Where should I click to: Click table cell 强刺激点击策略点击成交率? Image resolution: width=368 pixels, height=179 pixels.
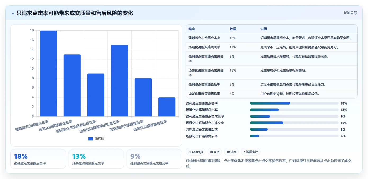[206, 59]
